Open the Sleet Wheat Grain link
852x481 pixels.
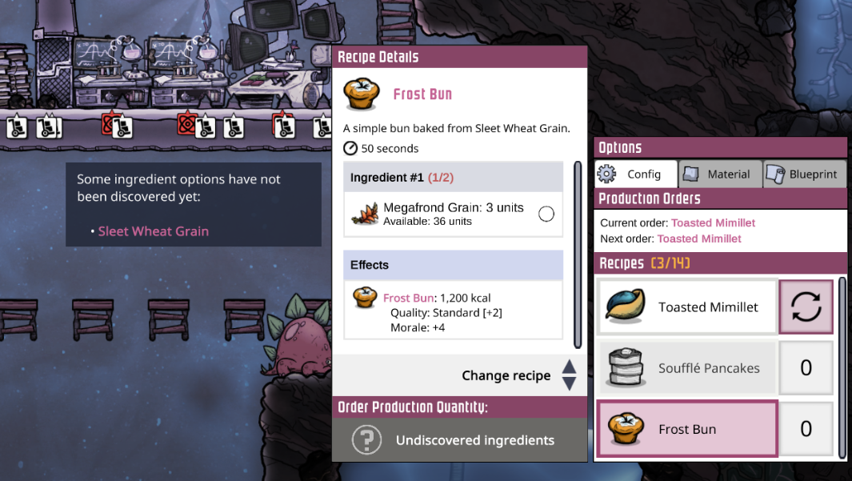tap(154, 231)
